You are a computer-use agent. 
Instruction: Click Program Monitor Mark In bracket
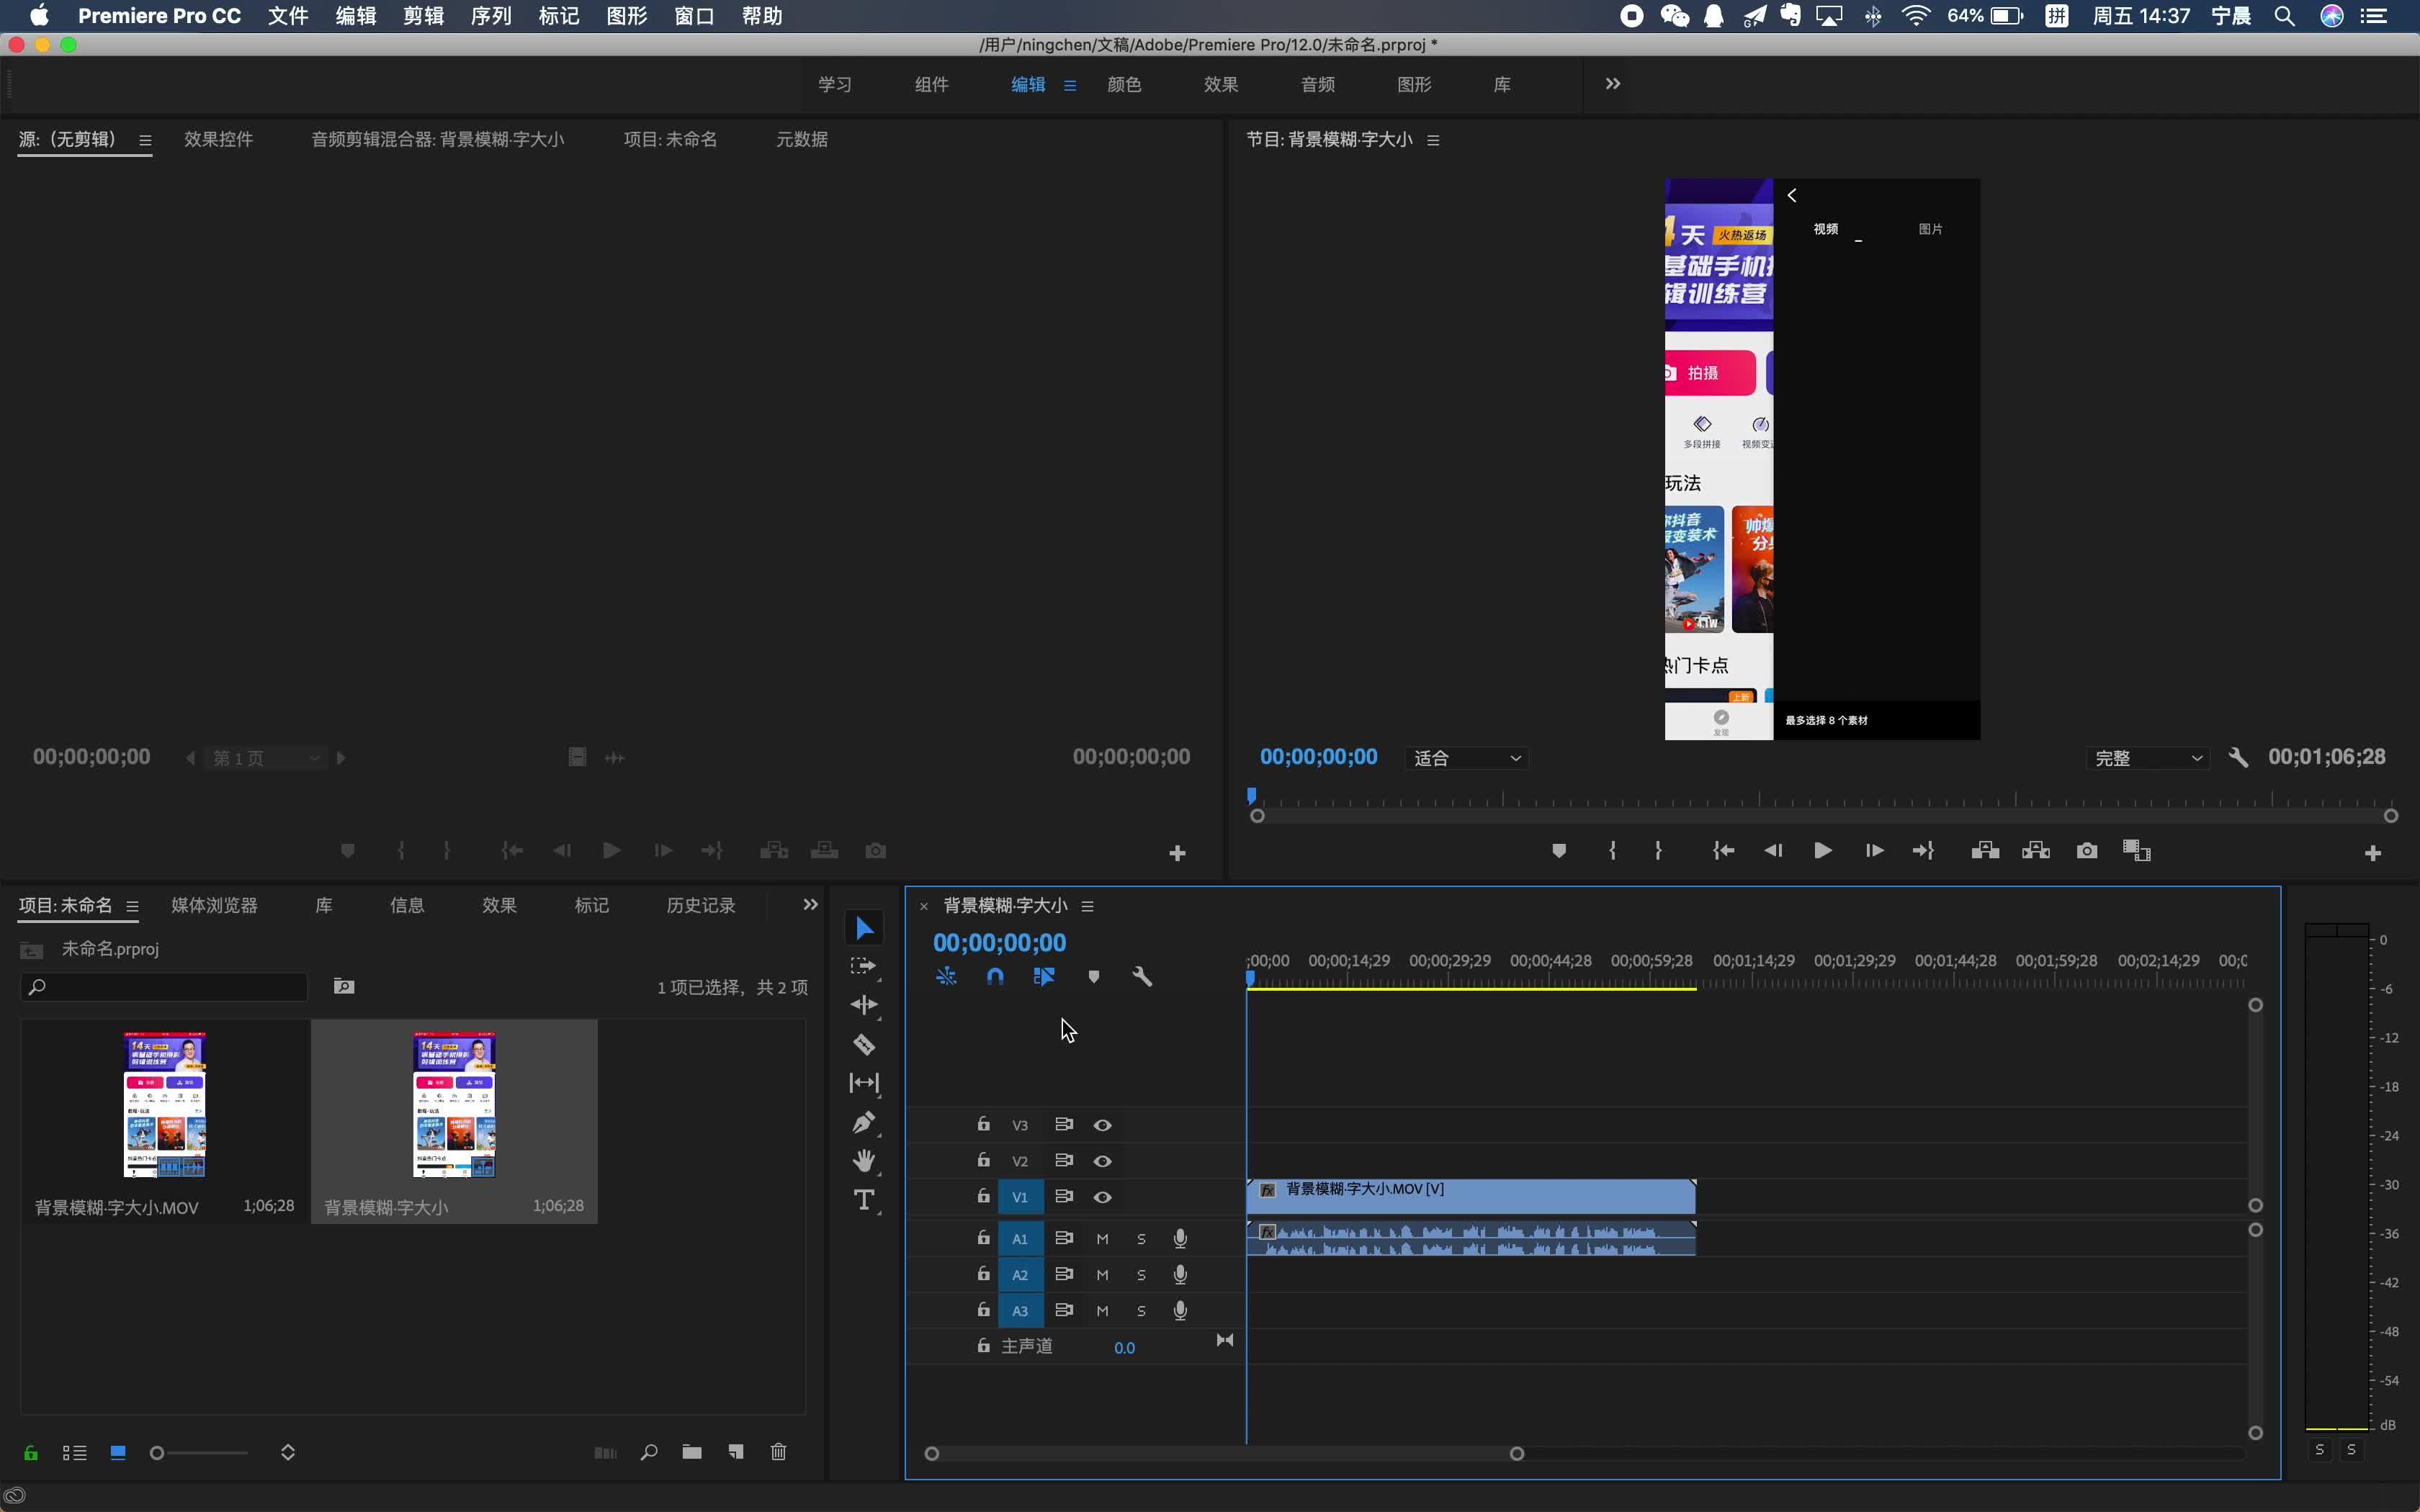[1612, 851]
